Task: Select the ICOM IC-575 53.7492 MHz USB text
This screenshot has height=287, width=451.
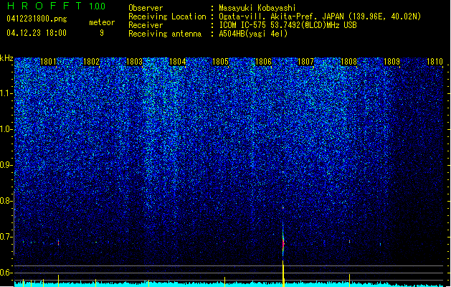Action: click(x=288, y=25)
